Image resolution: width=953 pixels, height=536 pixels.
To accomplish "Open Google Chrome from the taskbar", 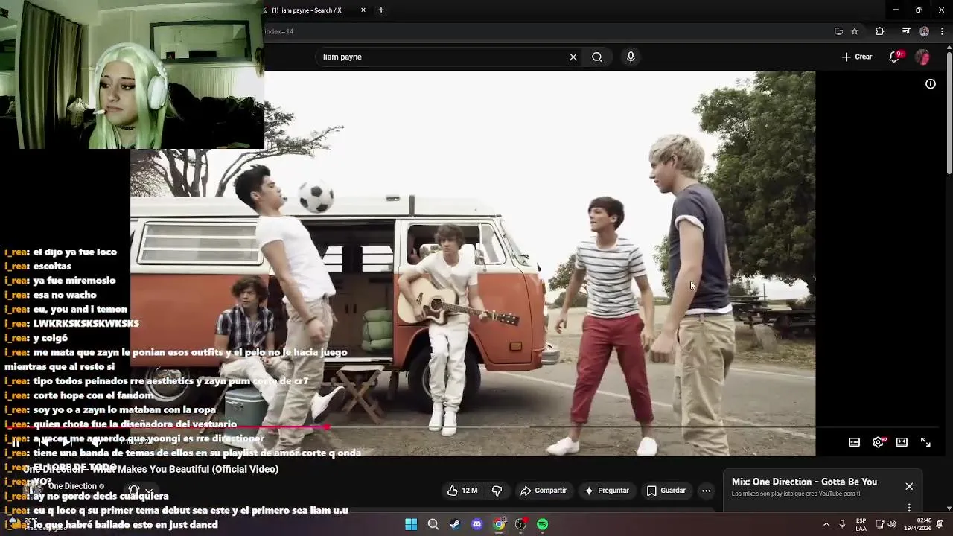I will pos(499,524).
